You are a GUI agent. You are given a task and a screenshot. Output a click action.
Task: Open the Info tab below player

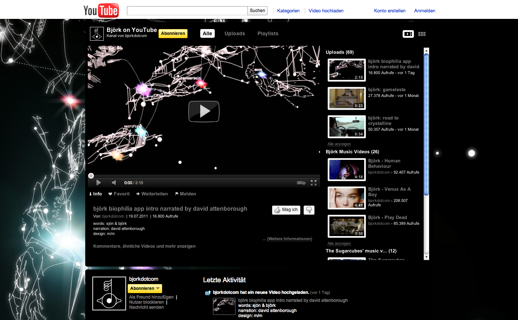(96, 194)
